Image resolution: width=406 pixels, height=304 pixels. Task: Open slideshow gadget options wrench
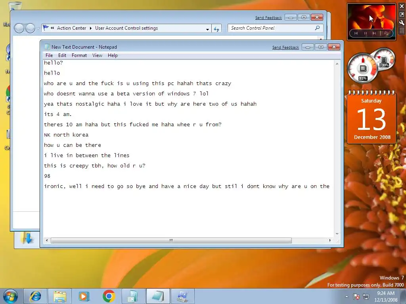[402, 23]
